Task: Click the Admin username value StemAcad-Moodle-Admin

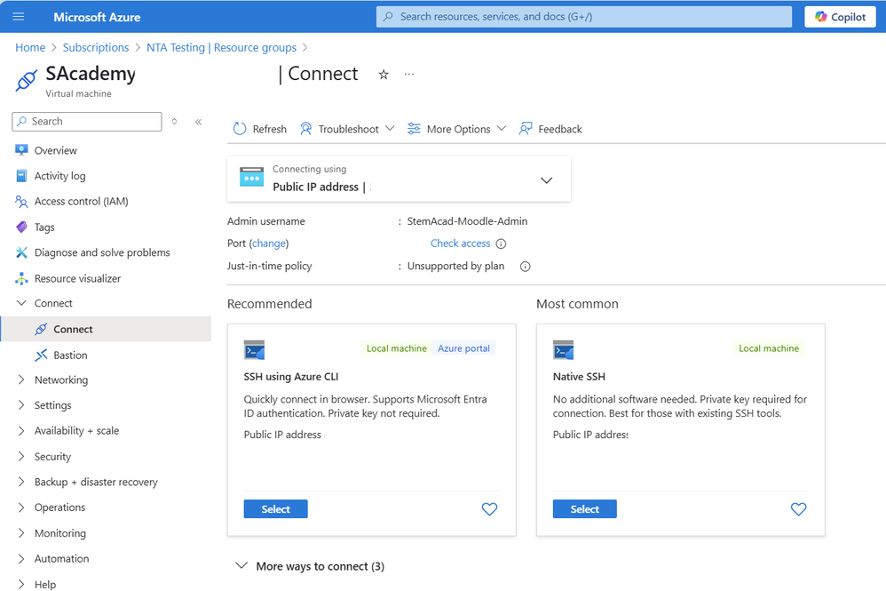Action: coord(467,221)
